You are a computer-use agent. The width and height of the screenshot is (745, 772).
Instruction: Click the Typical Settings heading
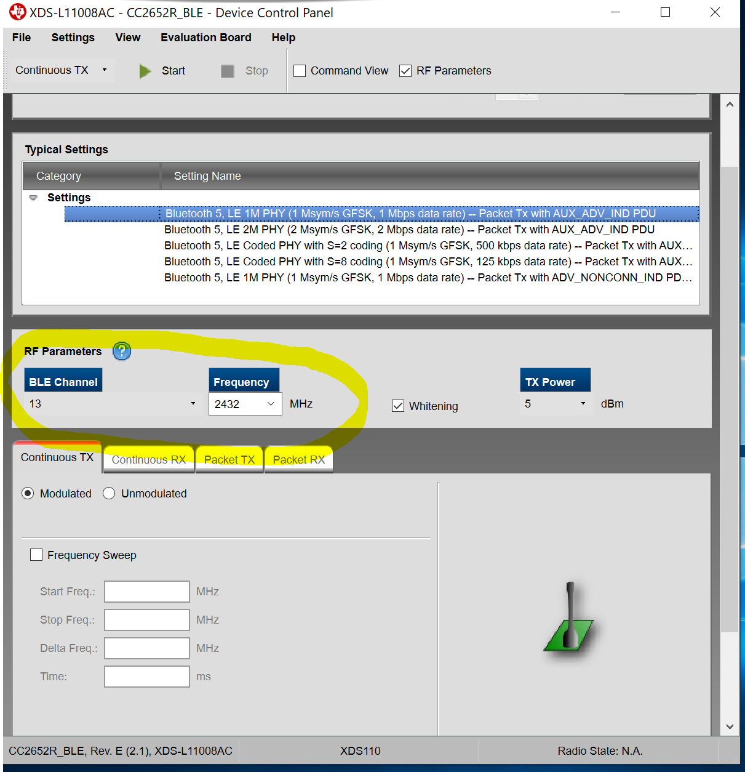pyautogui.click(x=66, y=150)
